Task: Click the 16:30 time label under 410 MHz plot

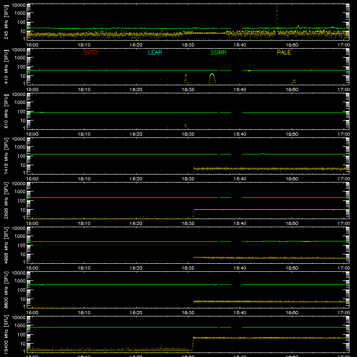Action: pos(188,90)
